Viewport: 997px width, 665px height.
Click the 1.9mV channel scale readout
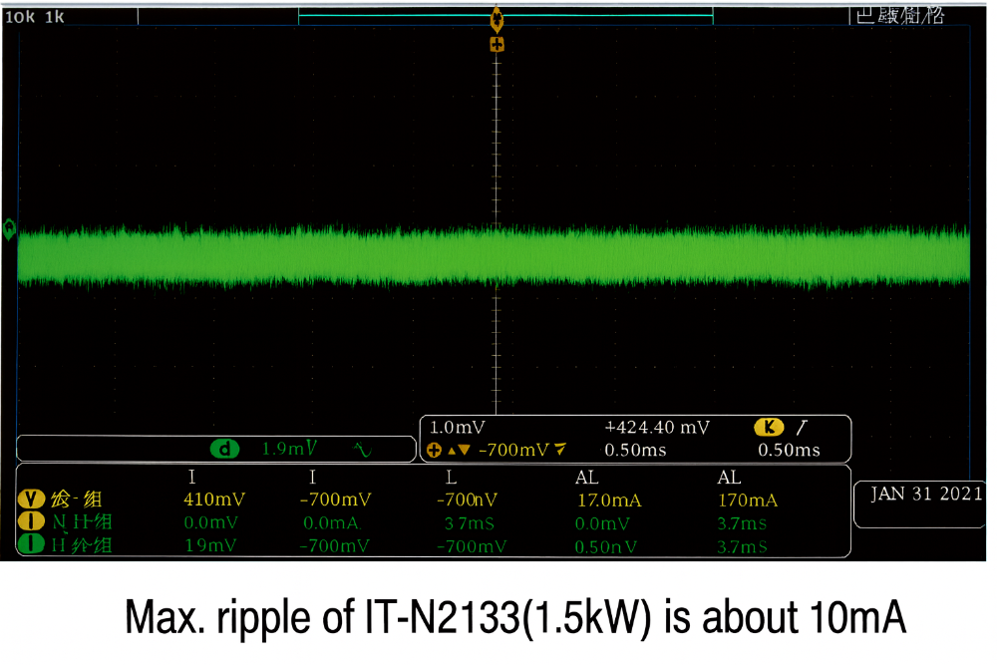(x=288, y=450)
